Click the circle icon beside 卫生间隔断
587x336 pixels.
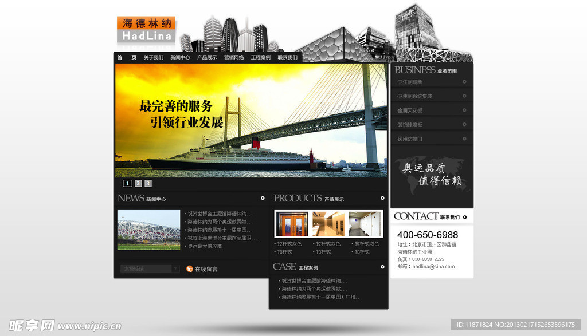click(464, 81)
